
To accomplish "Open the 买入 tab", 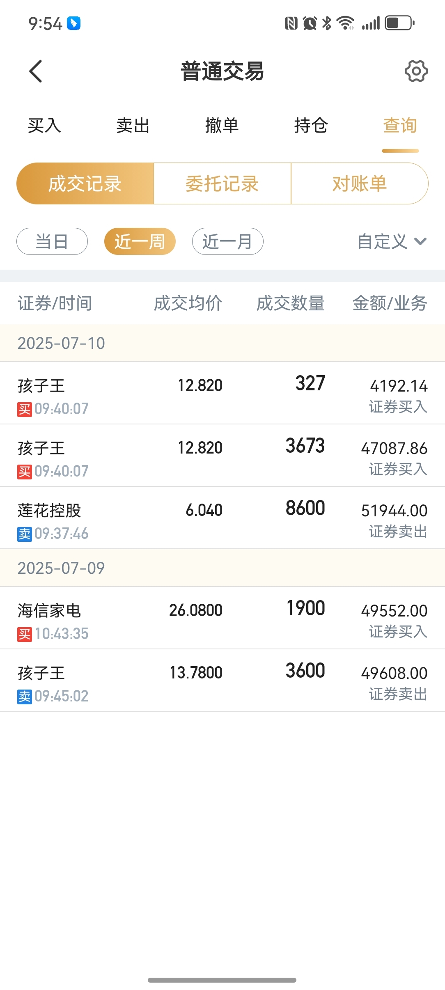I will point(44,125).
